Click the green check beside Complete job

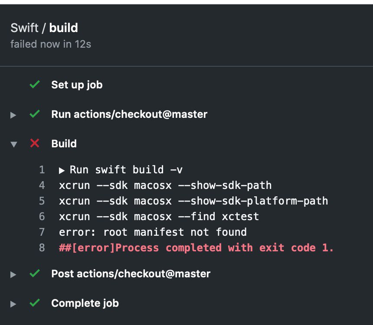35,302
